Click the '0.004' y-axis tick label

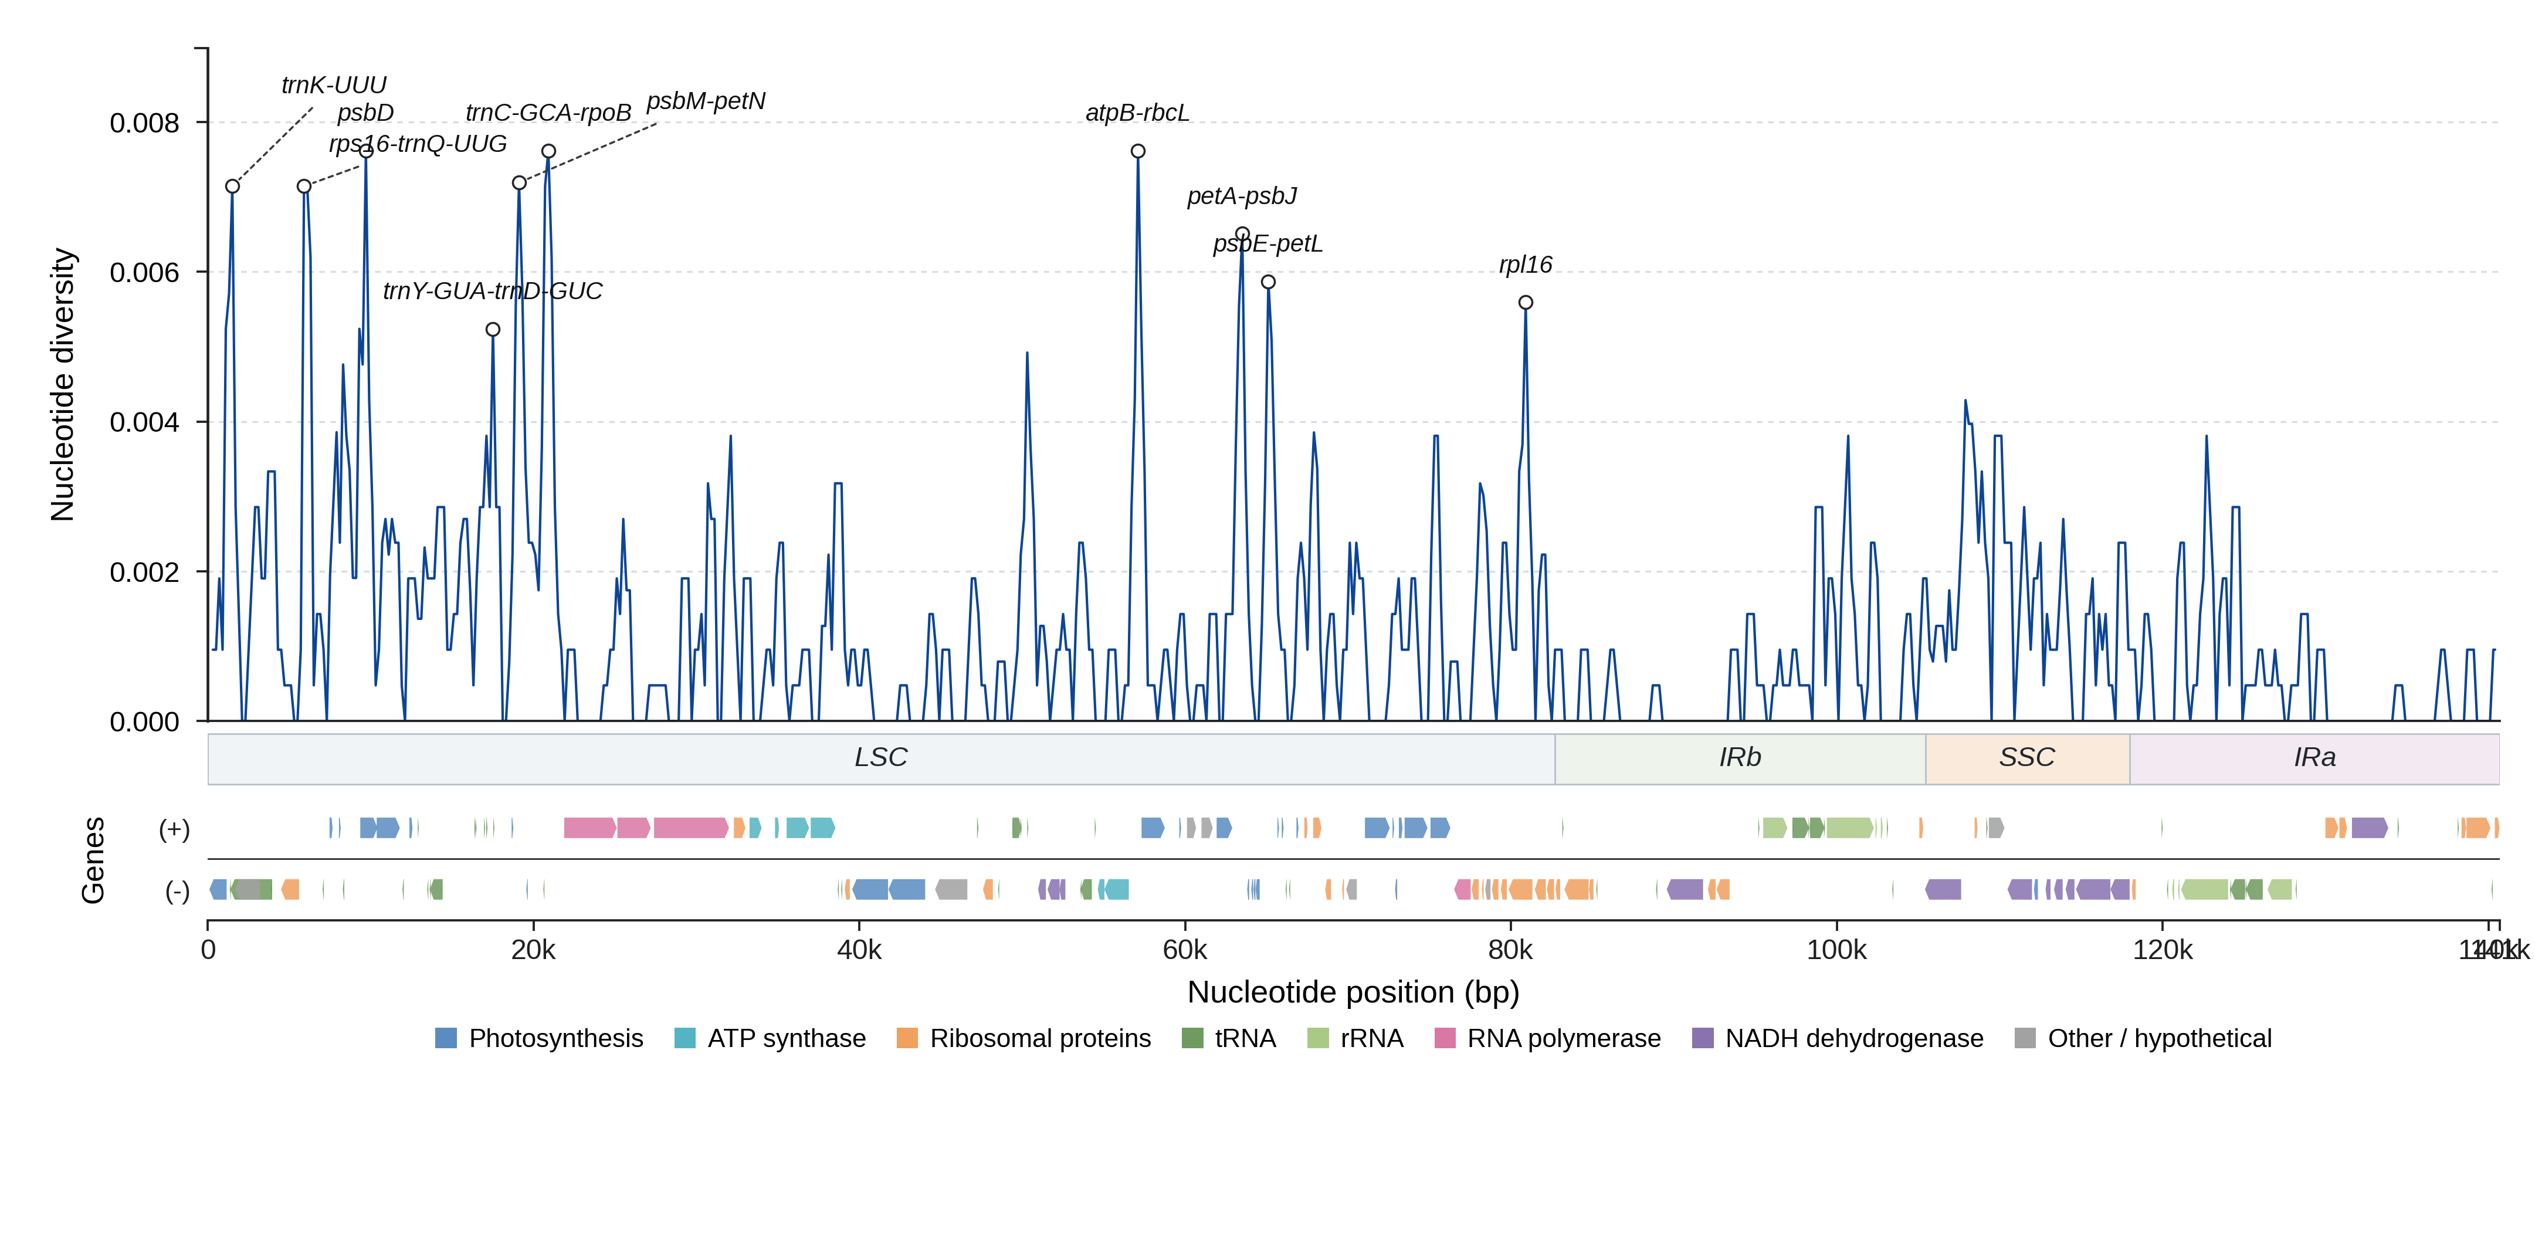pyautogui.click(x=145, y=422)
